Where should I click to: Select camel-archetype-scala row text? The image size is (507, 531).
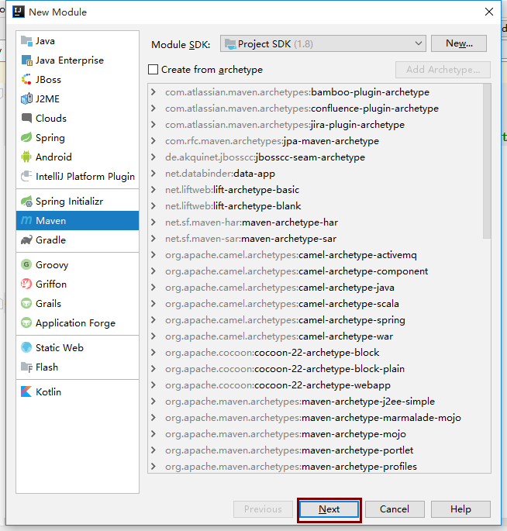[x=282, y=304]
